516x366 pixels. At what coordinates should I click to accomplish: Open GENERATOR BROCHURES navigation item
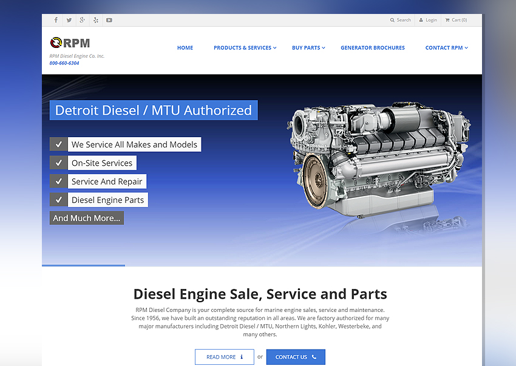point(373,47)
